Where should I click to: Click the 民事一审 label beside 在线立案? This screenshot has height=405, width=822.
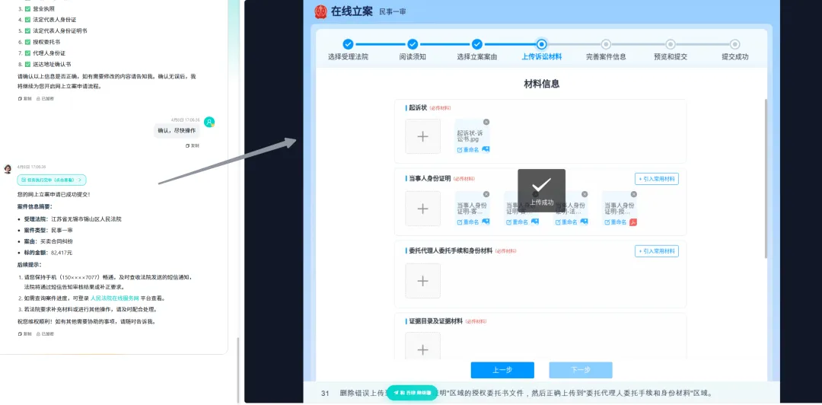coord(392,11)
